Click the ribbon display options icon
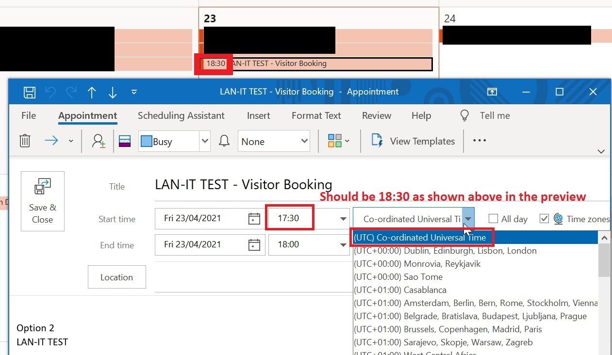The width and height of the screenshot is (612, 355). [492, 92]
